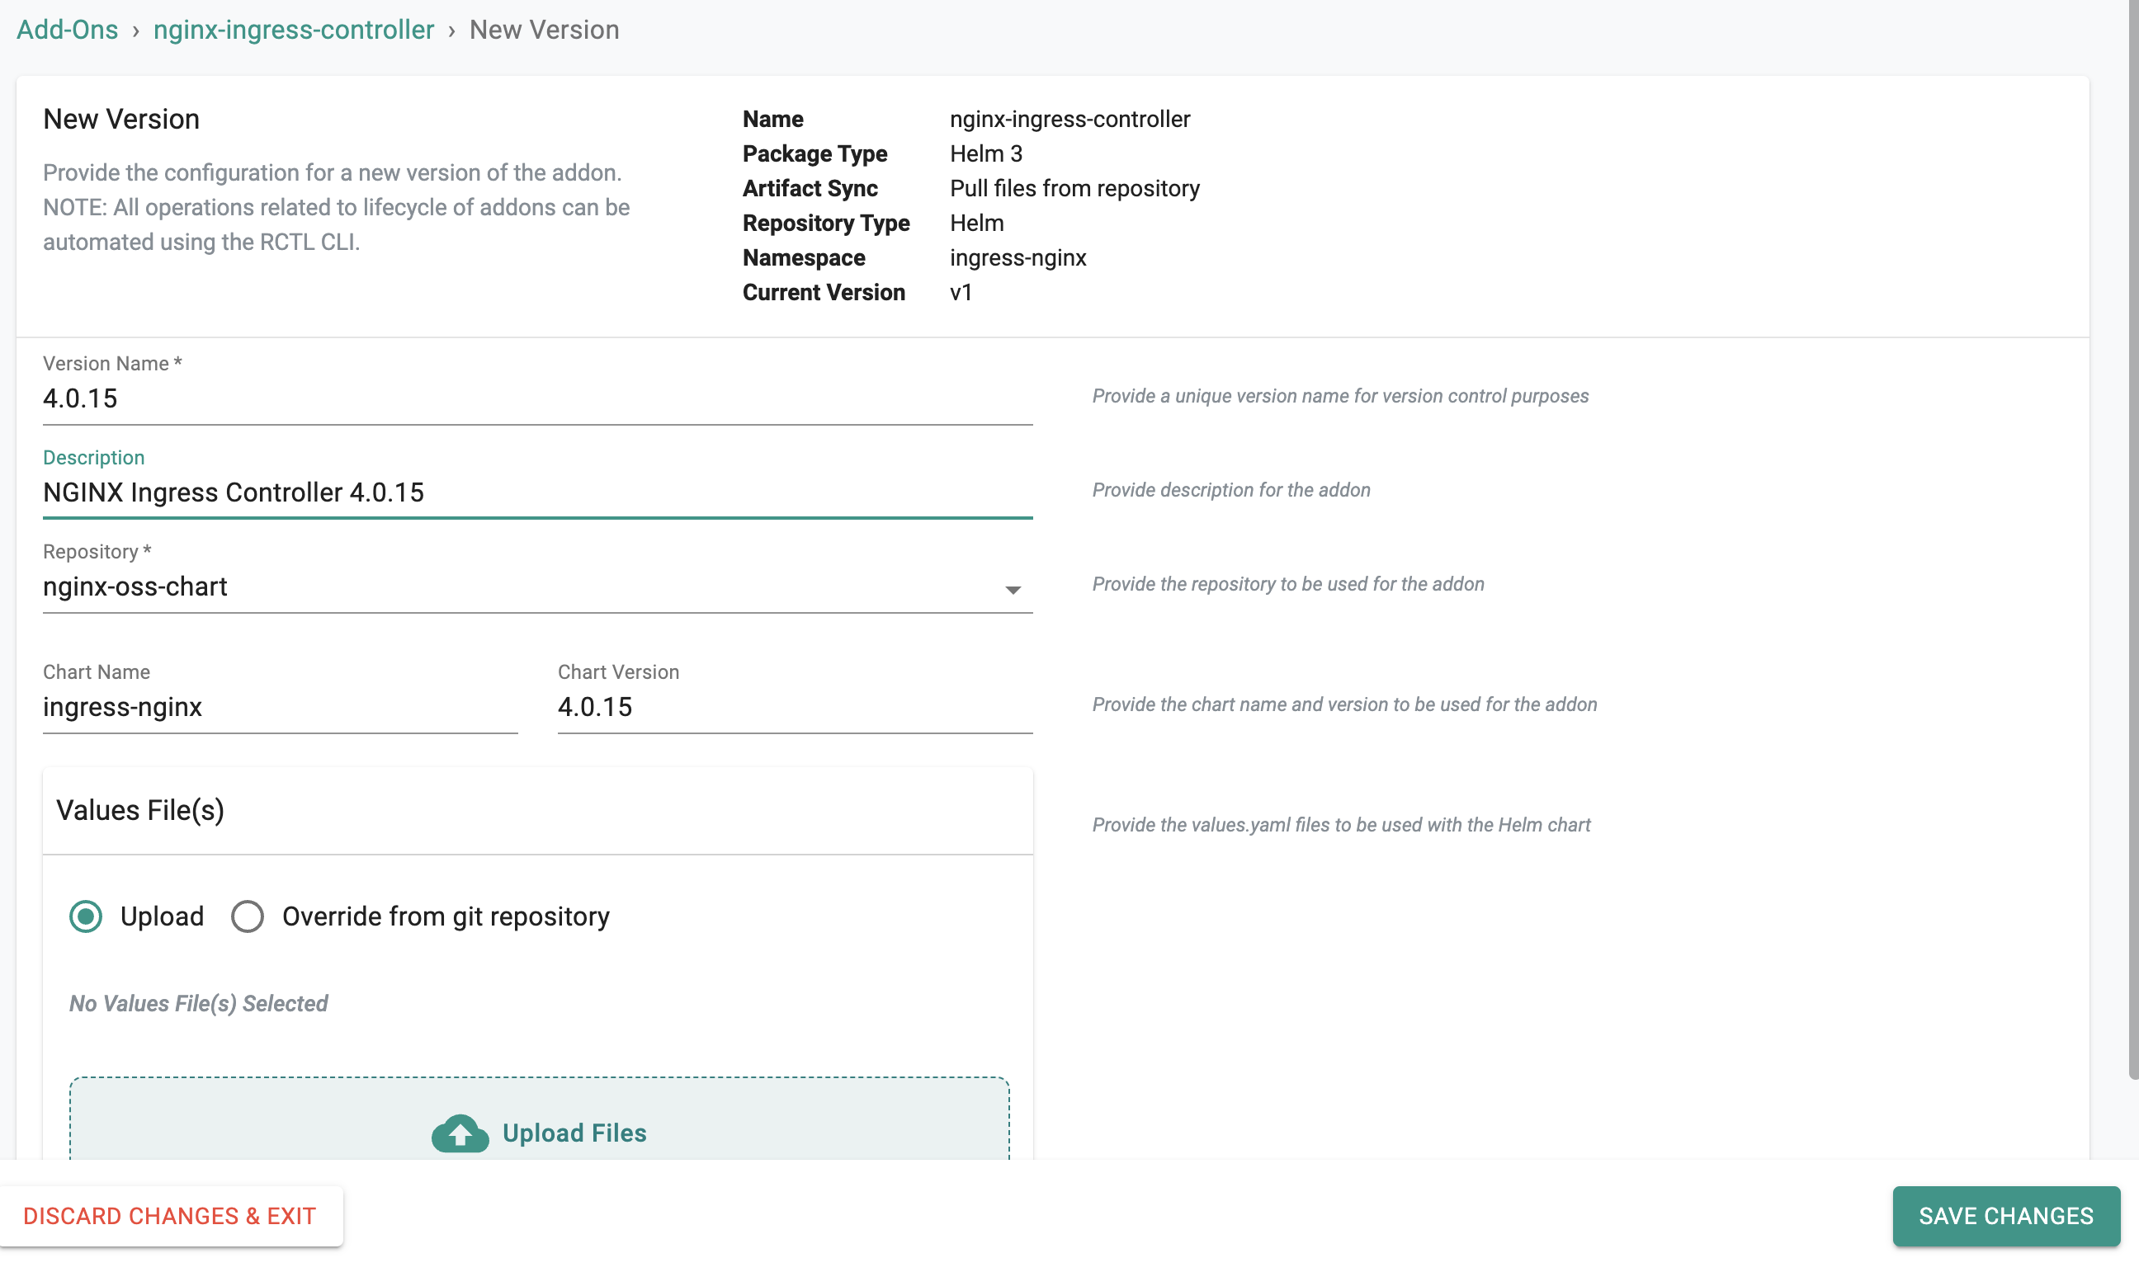Select the Upload radio button
This screenshot has height=1272, width=2139.
click(86, 916)
